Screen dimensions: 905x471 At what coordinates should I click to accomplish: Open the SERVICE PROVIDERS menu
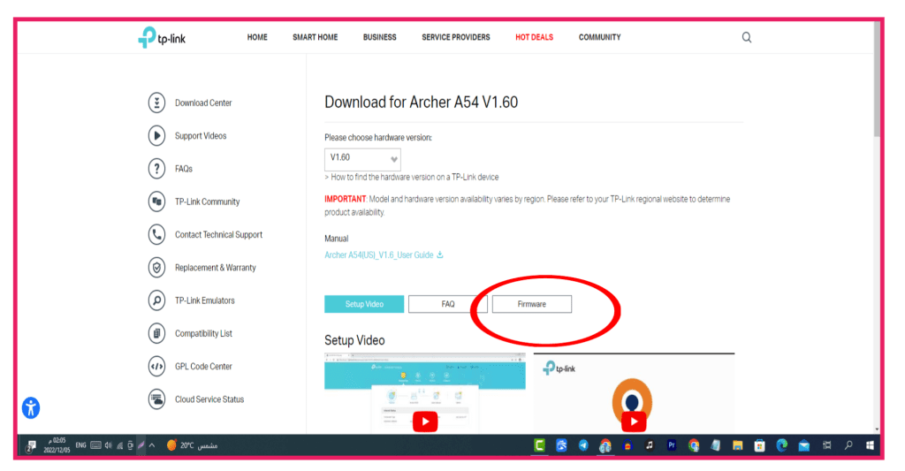456,37
